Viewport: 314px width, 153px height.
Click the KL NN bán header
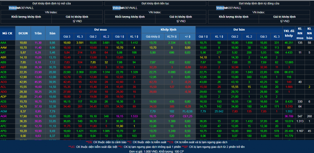coord(309,33)
